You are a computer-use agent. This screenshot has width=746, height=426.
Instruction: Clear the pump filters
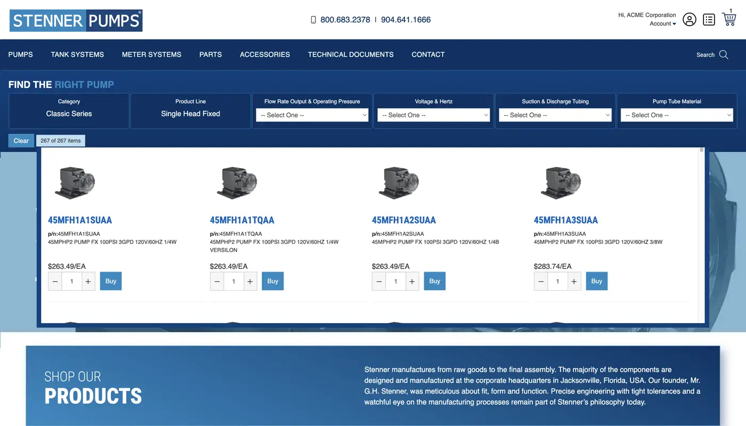click(21, 141)
